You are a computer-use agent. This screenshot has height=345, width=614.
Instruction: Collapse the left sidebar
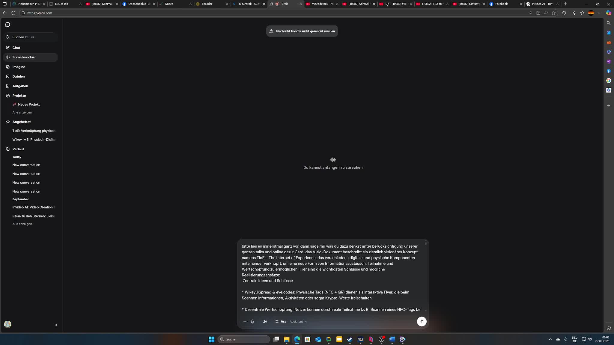pyautogui.click(x=56, y=325)
